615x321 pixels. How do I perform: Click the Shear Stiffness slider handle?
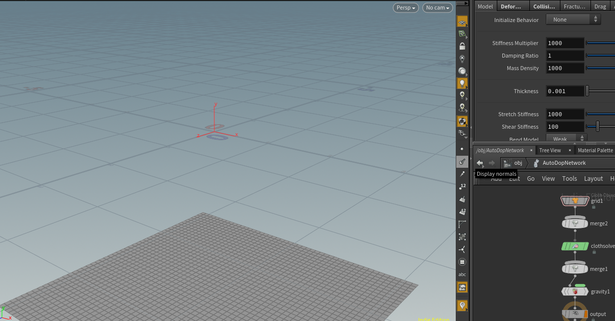coord(597,127)
